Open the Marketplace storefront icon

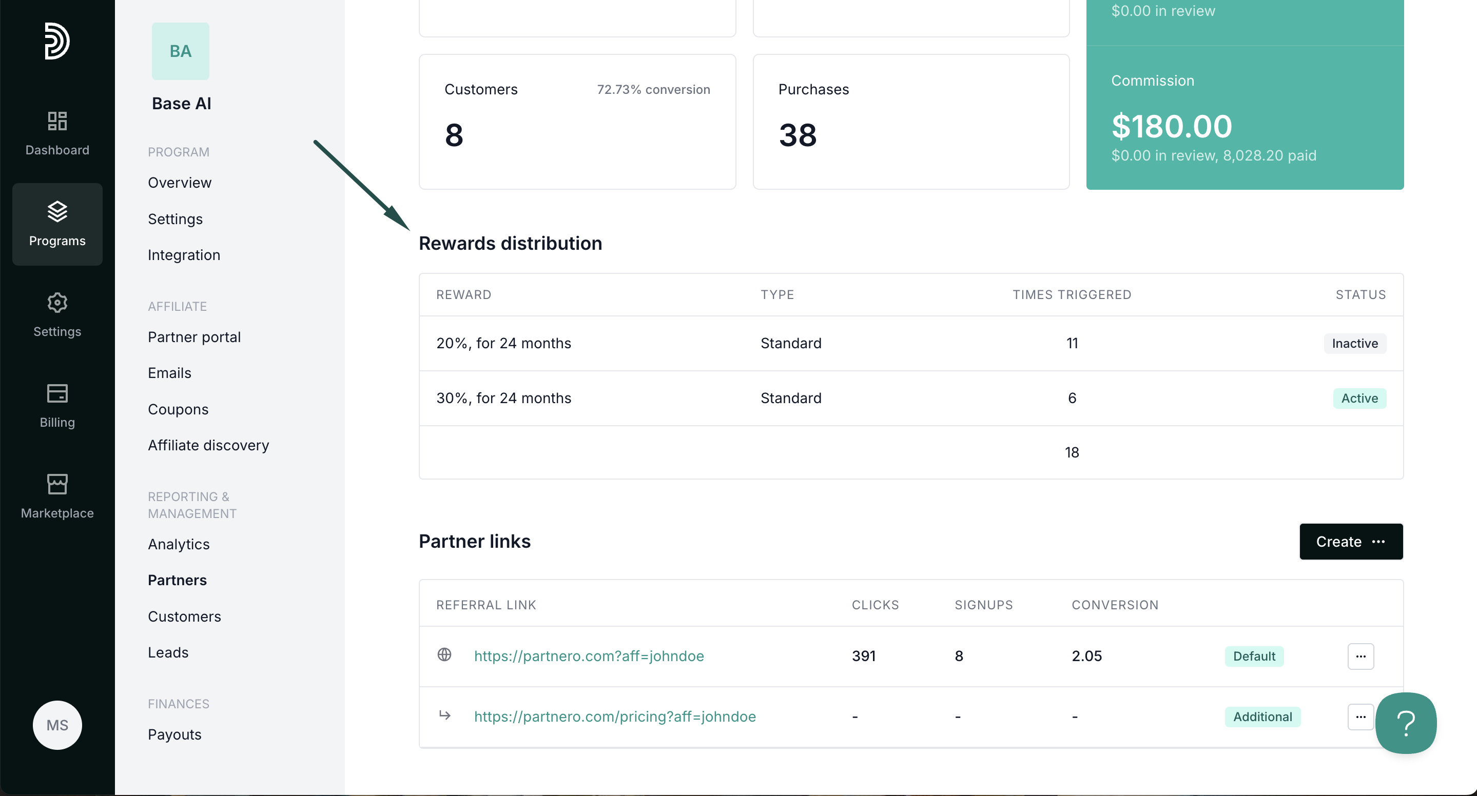pyautogui.click(x=57, y=484)
